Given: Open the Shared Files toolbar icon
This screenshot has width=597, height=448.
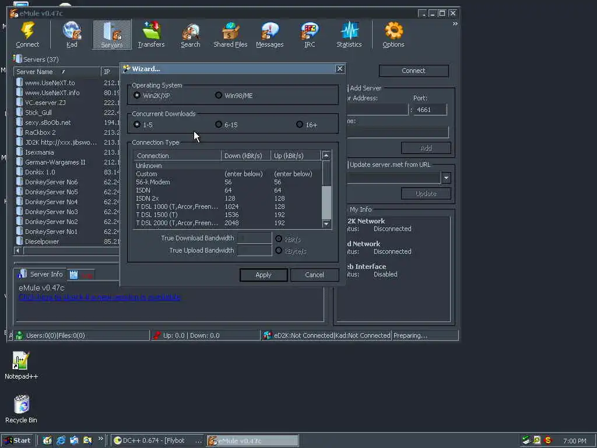Looking at the screenshot, I should point(230,30).
